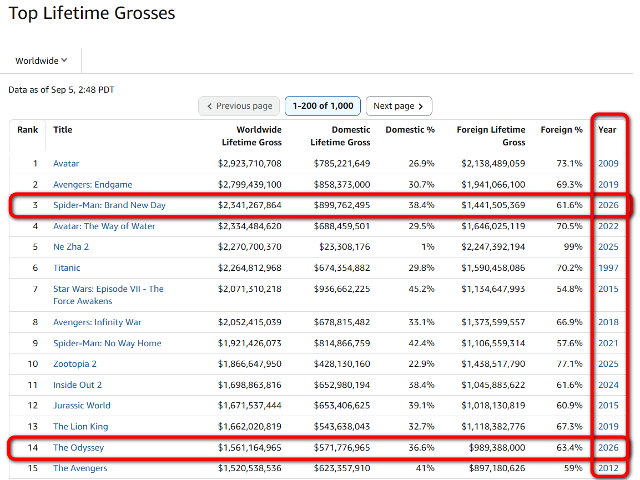The width and height of the screenshot is (640, 480).
Task: Open Avengers: Infinity War link
Action: point(97,322)
